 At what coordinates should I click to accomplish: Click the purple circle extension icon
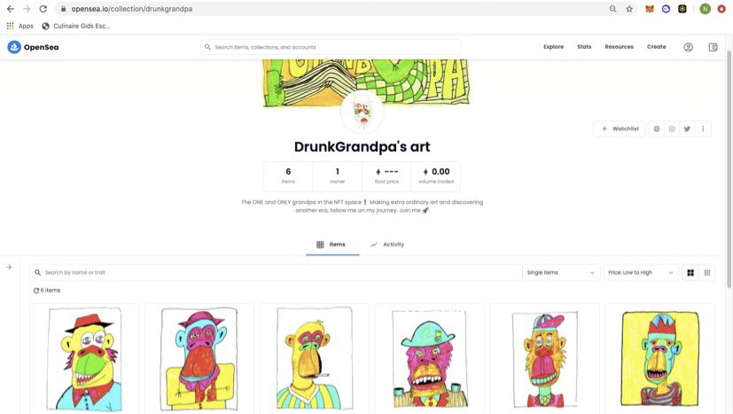[666, 9]
